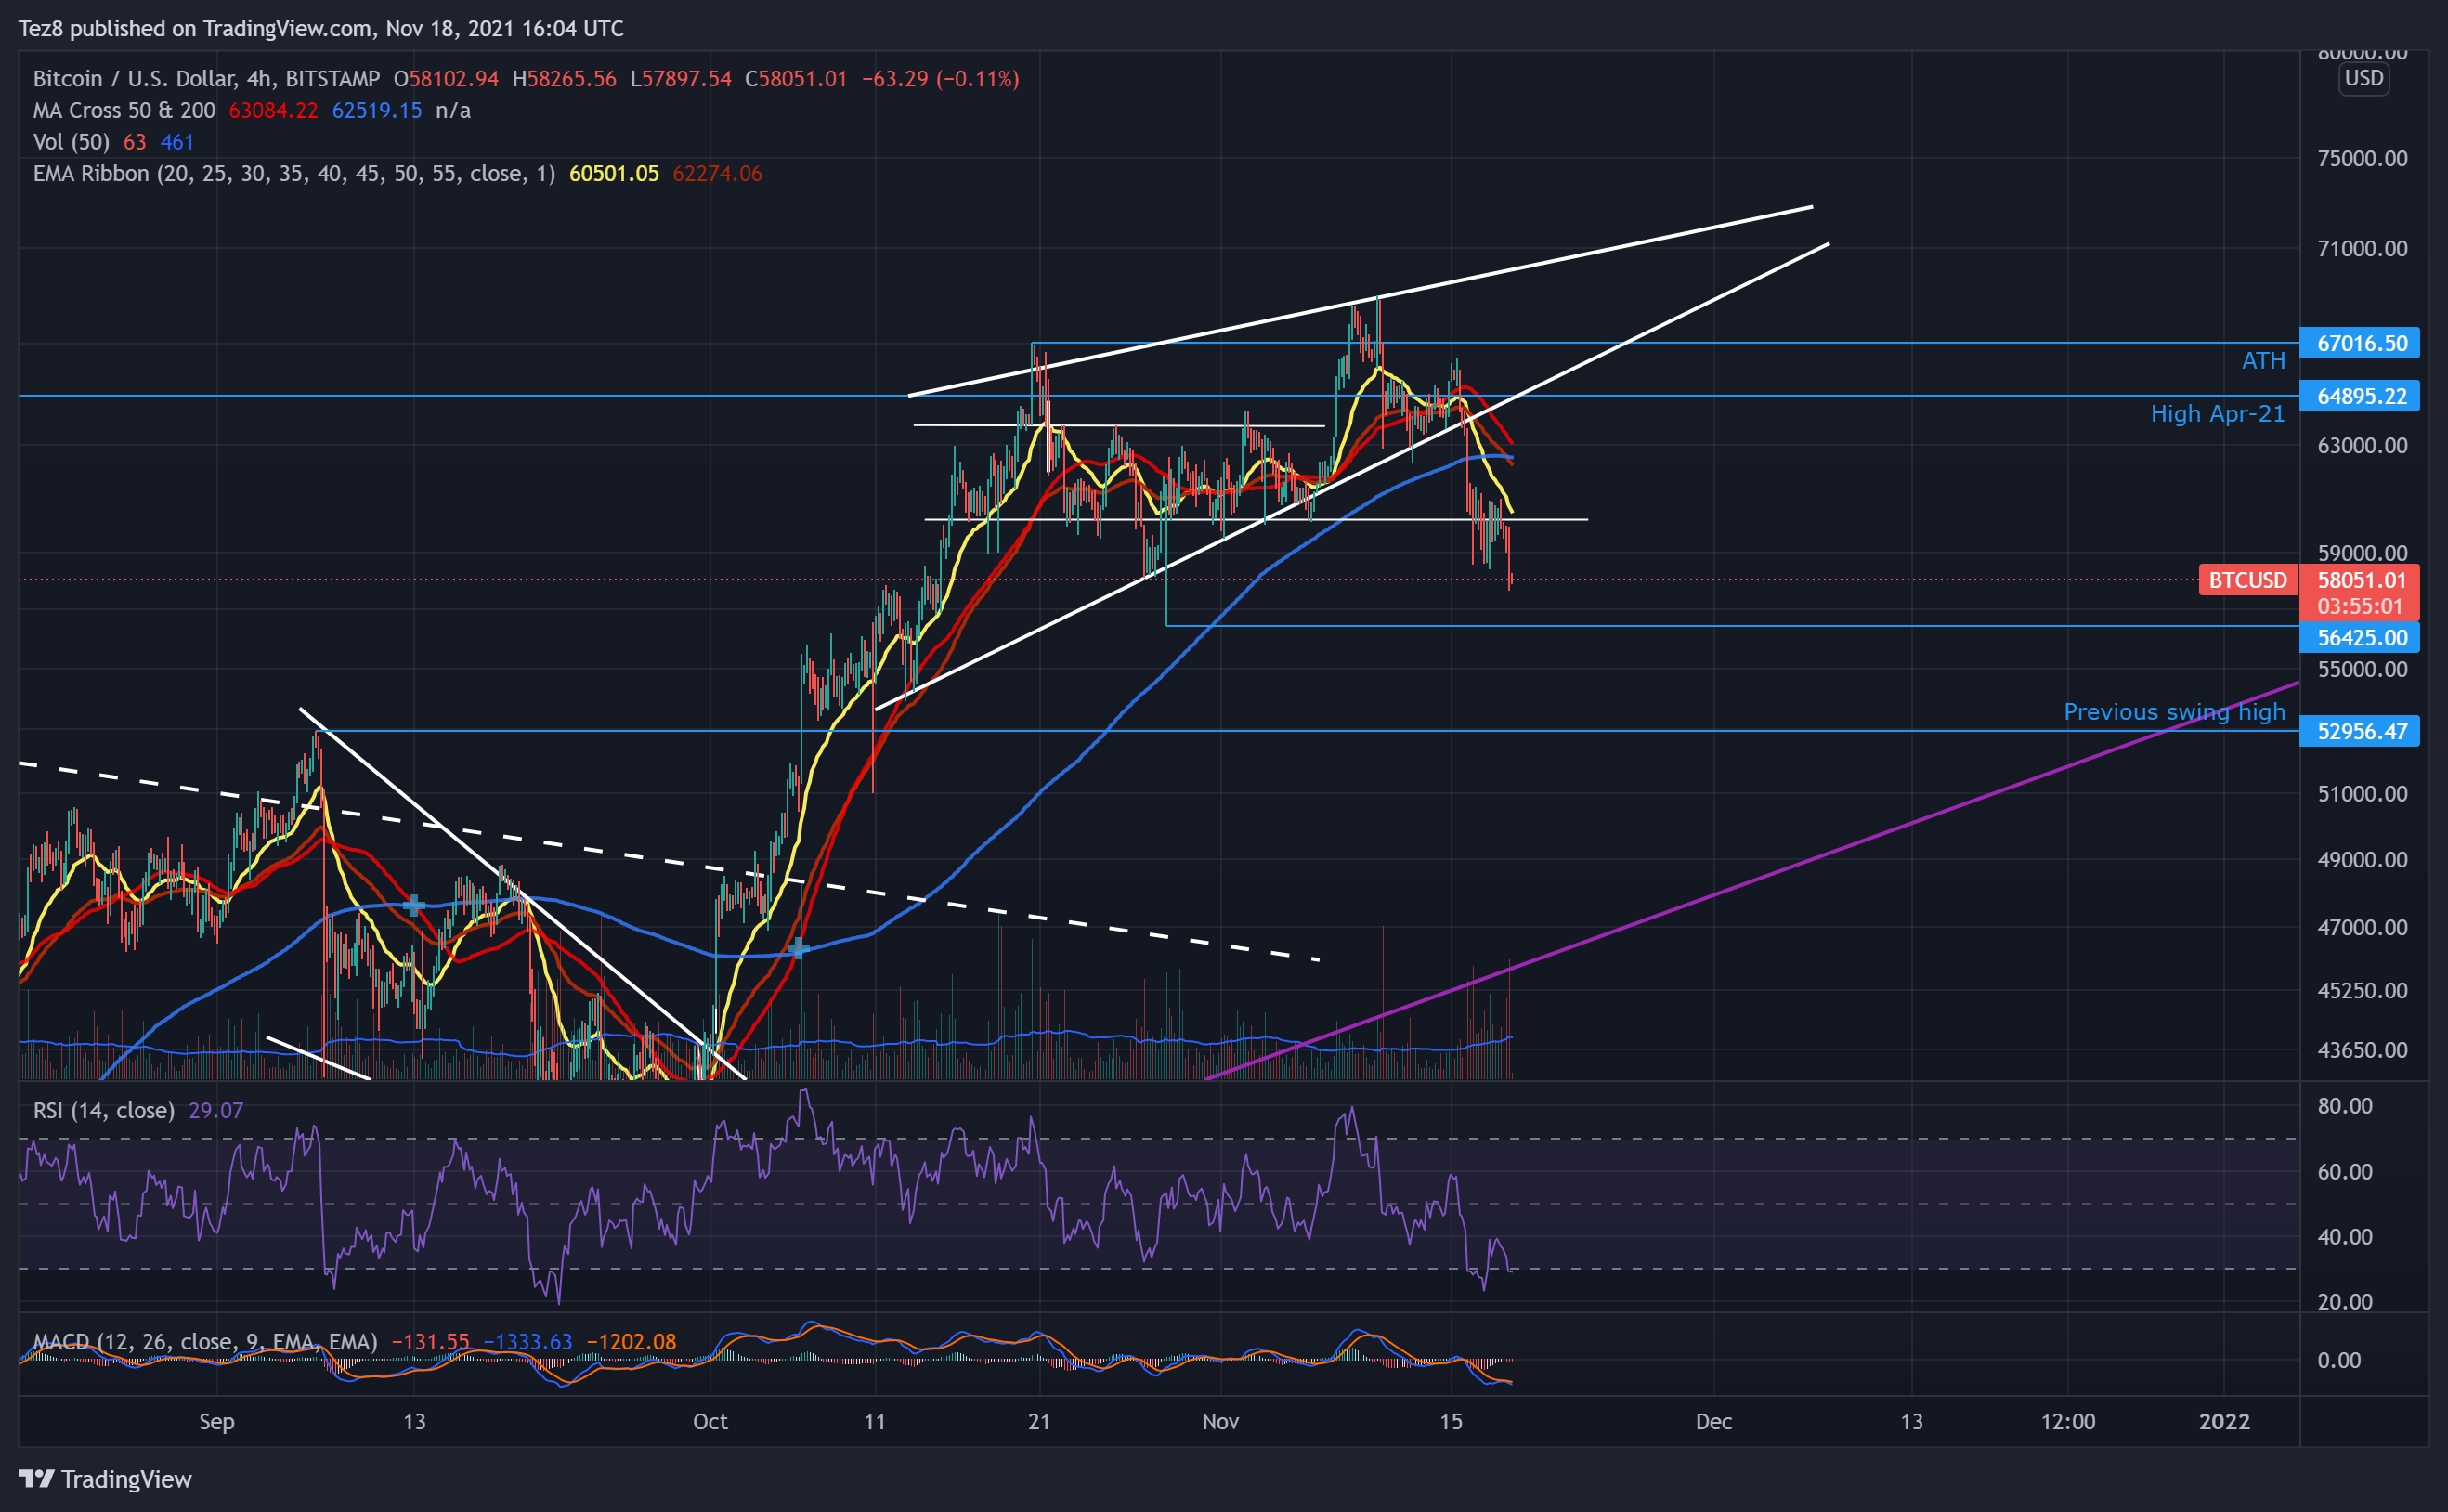Click the 47000.00 price axis label
2448x1512 pixels.
pyautogui.click(x=2362, y=927)
